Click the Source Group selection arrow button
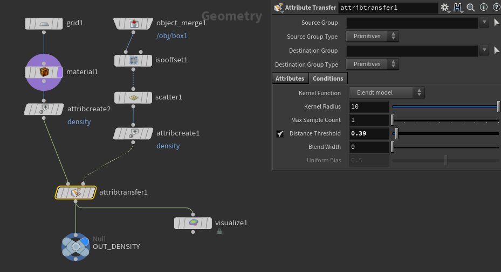 (497, 23)
